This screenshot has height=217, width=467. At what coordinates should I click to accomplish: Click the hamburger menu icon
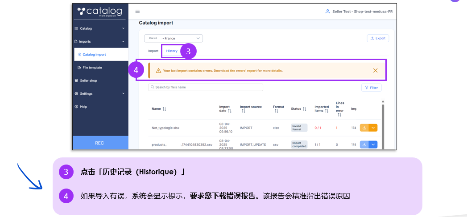(x=137, y=12)
